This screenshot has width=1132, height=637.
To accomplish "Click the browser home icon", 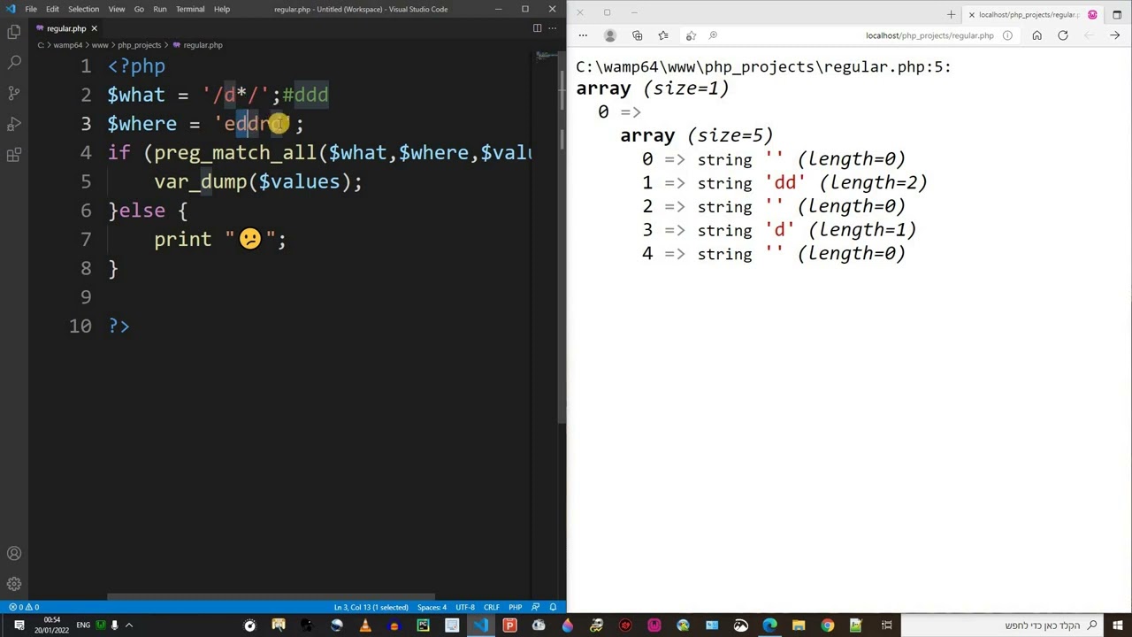I will (1036, 35).
